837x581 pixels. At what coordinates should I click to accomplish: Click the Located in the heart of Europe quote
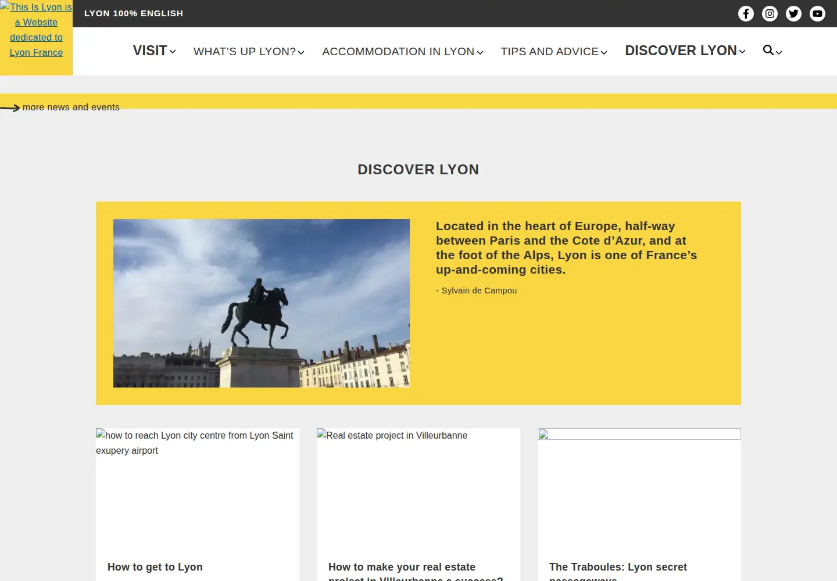tap(567, 248)
